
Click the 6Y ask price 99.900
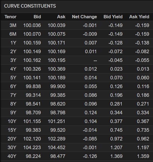58,86
